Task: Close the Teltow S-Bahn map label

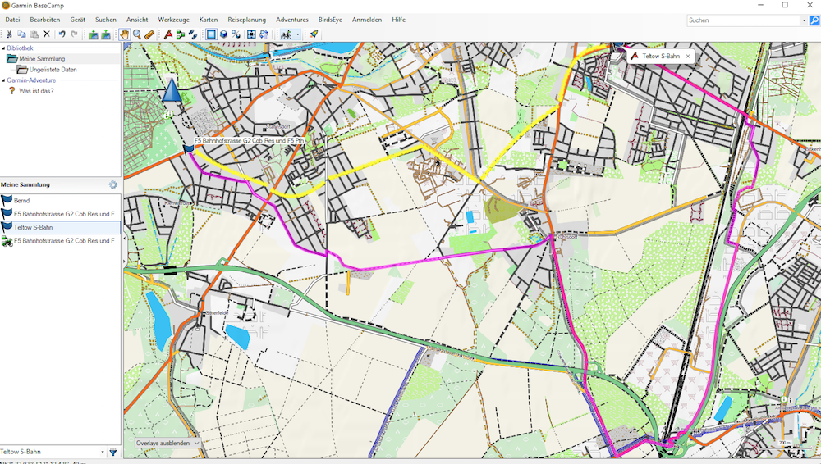Action: tap(688, 57)
